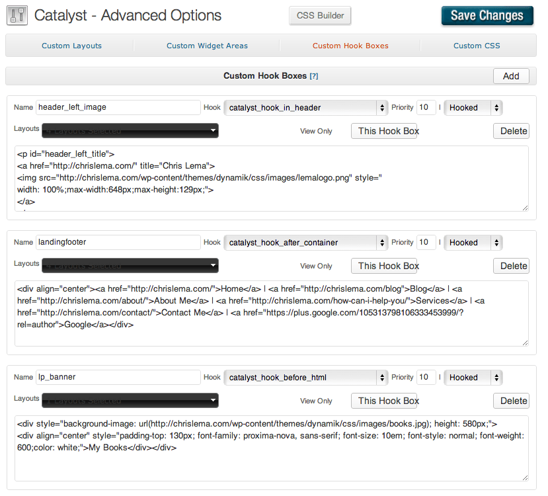The height and width of the screenshot is (496, 548).
Task: Click This Hook Box button for lp_banner
Action: (x=388, y=401)
